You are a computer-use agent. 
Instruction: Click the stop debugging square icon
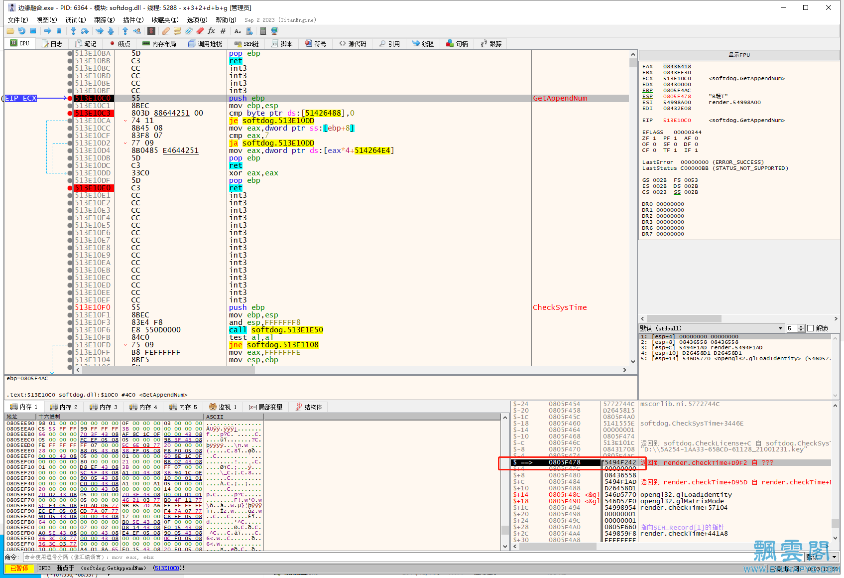(x=33, y=31)
